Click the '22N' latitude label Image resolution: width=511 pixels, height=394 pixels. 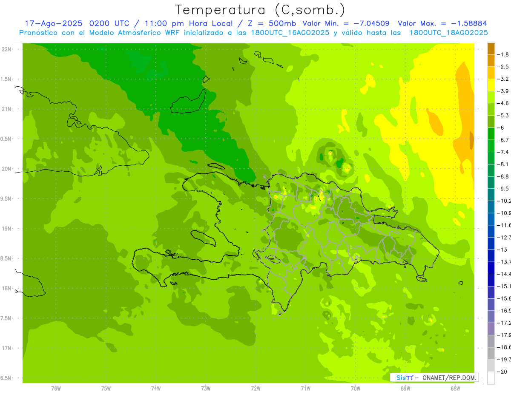pos(7,49)
